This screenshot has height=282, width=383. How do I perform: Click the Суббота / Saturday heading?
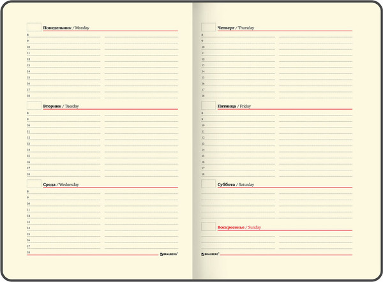[236, 185]
